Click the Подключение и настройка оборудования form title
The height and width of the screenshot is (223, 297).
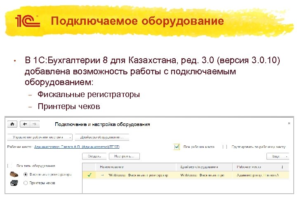click(102, 124)
